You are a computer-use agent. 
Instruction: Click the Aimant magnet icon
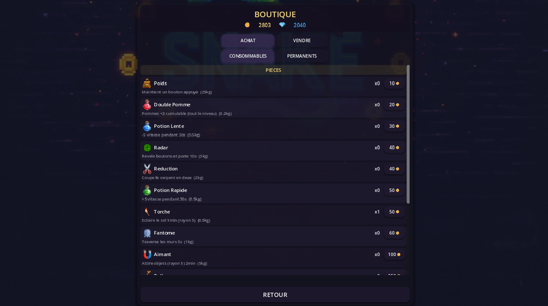click(x=147, y=254)
